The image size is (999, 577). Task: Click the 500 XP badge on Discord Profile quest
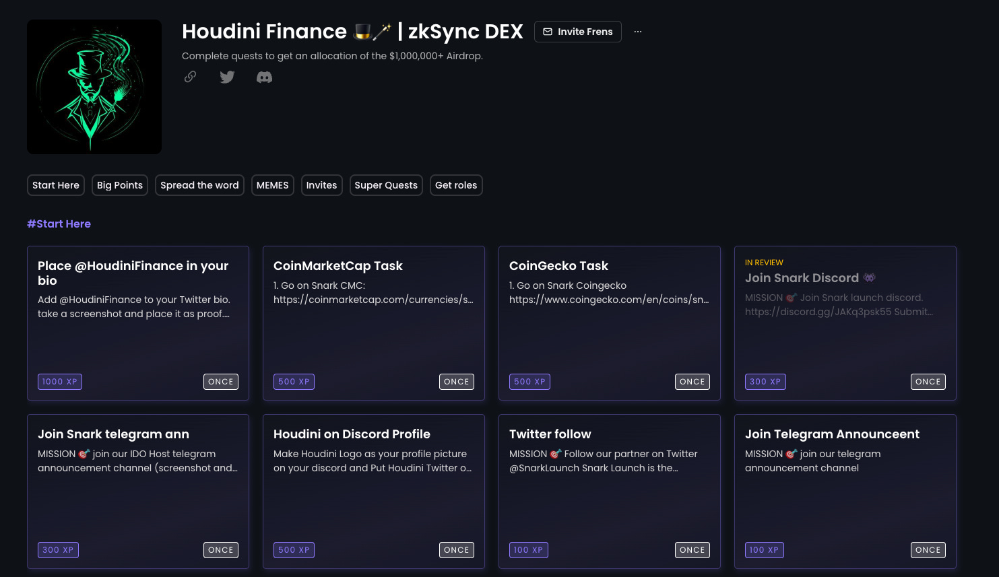pyautogui.click(x=294, y=550)
